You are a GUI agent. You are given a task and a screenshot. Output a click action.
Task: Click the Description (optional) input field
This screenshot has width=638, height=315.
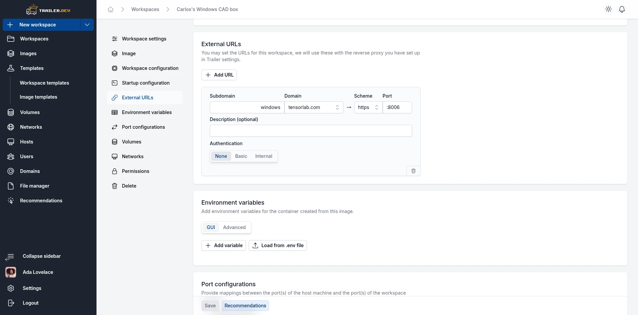click(x=311, y=131)
